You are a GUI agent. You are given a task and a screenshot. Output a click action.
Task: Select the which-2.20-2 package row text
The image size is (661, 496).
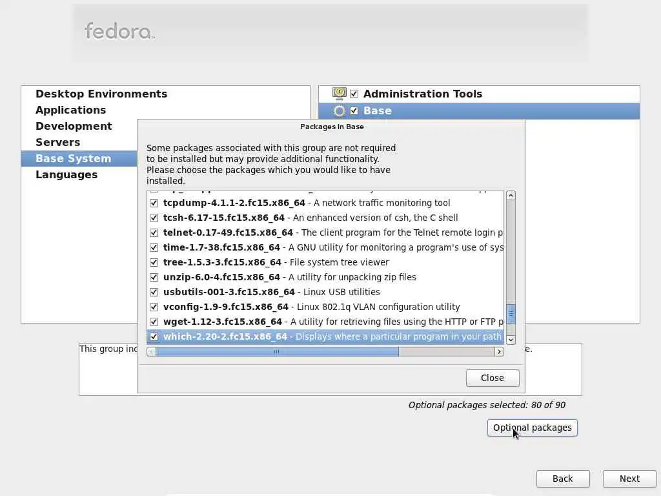(x=332, y=336)
